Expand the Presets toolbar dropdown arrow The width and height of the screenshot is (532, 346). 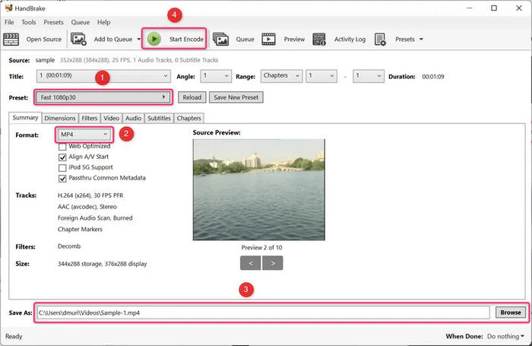pos(421,39)
